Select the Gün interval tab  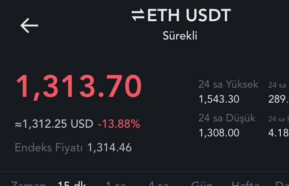coord(202,183)
